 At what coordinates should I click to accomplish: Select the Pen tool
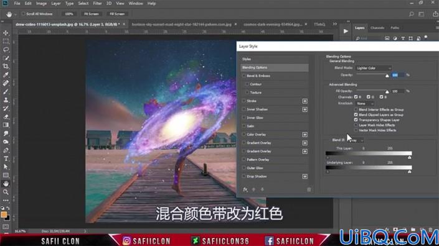[6, 150]
